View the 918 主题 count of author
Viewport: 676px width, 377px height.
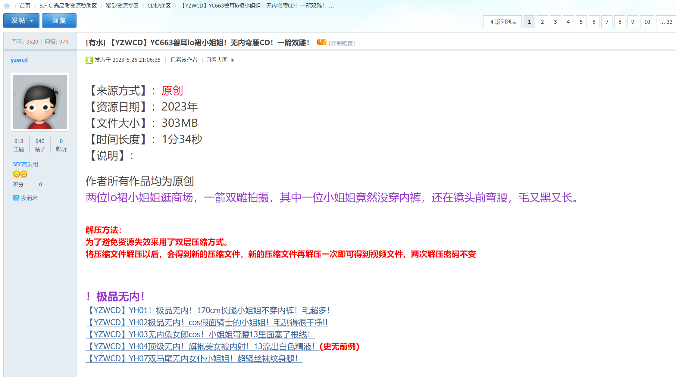pyautogui.click(x=19, y=145)
